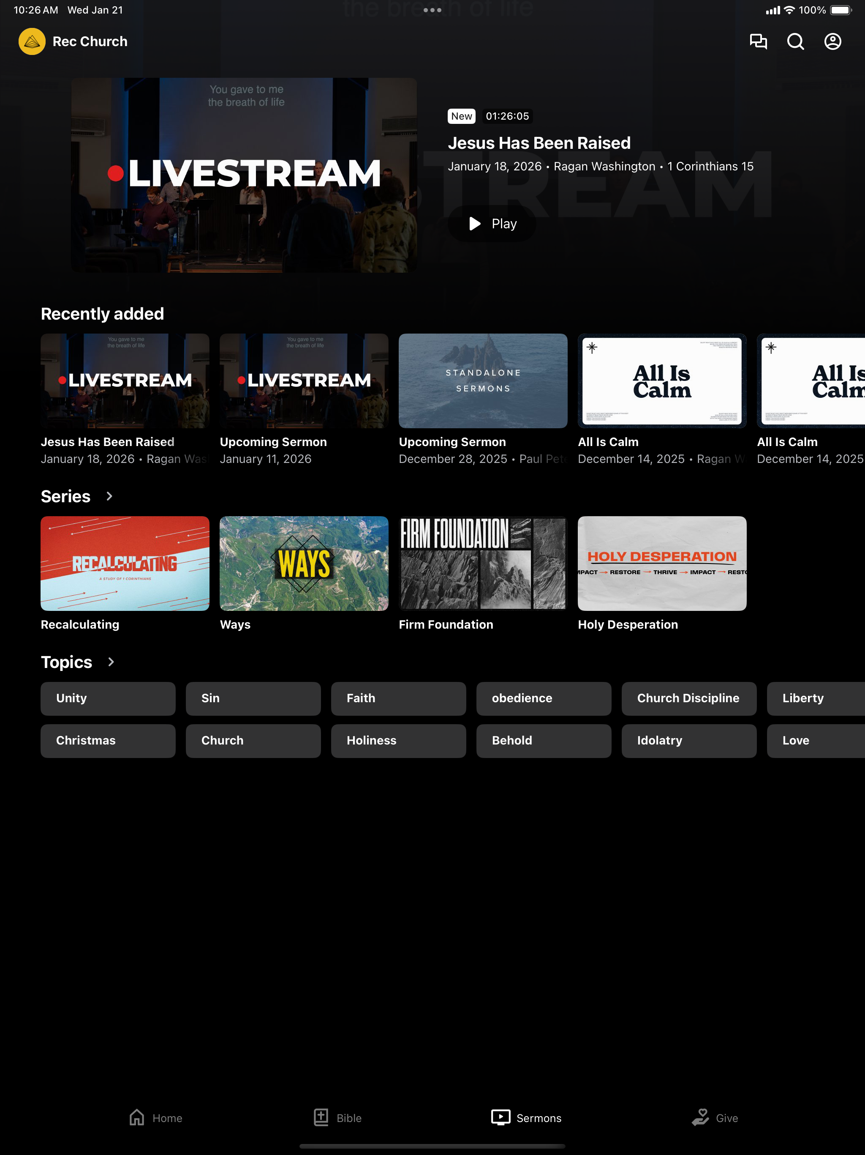
Task: Click the January 11, 2026 sermon date
Action: (x=266, y=459)
